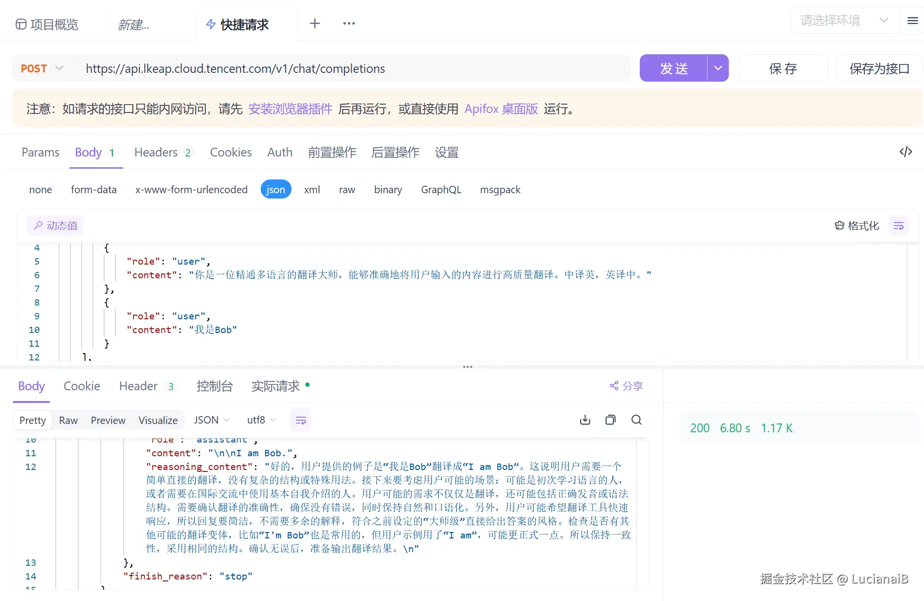Open the new tab plus icon
Viewport: 924px width, 601px height.
click(315, 23)
